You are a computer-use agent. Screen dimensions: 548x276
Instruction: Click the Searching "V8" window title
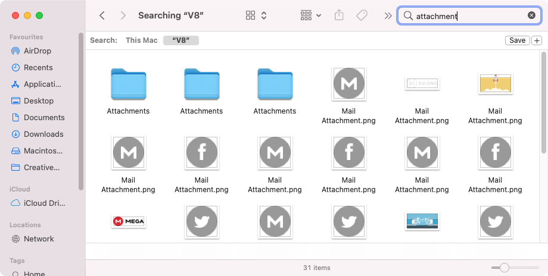171,15
